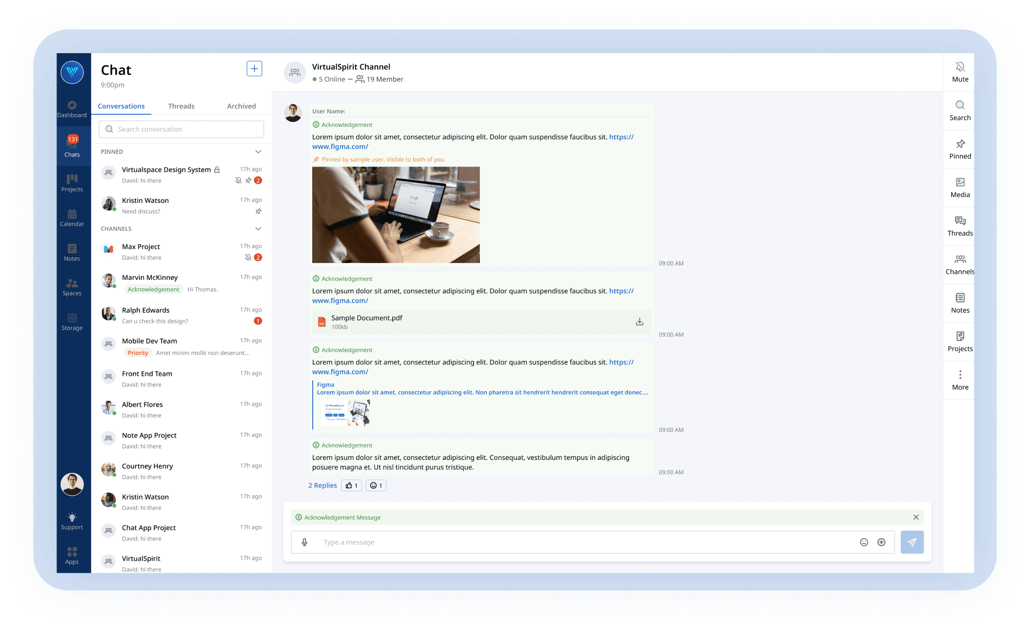Open Notes in the right panel
Viewport: 1030px width, 632px height.
tap(960, 303)
